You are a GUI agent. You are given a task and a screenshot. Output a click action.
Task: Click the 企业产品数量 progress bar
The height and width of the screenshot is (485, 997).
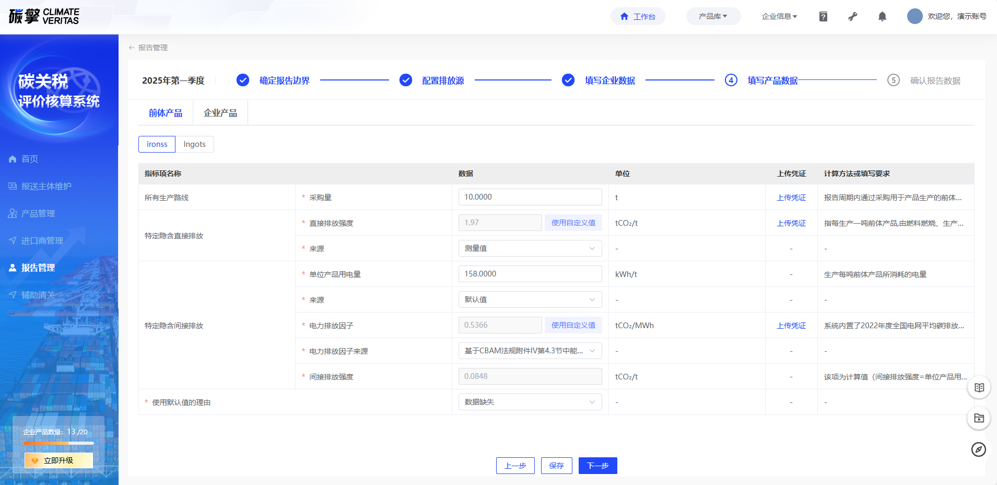tap(58, 443)
